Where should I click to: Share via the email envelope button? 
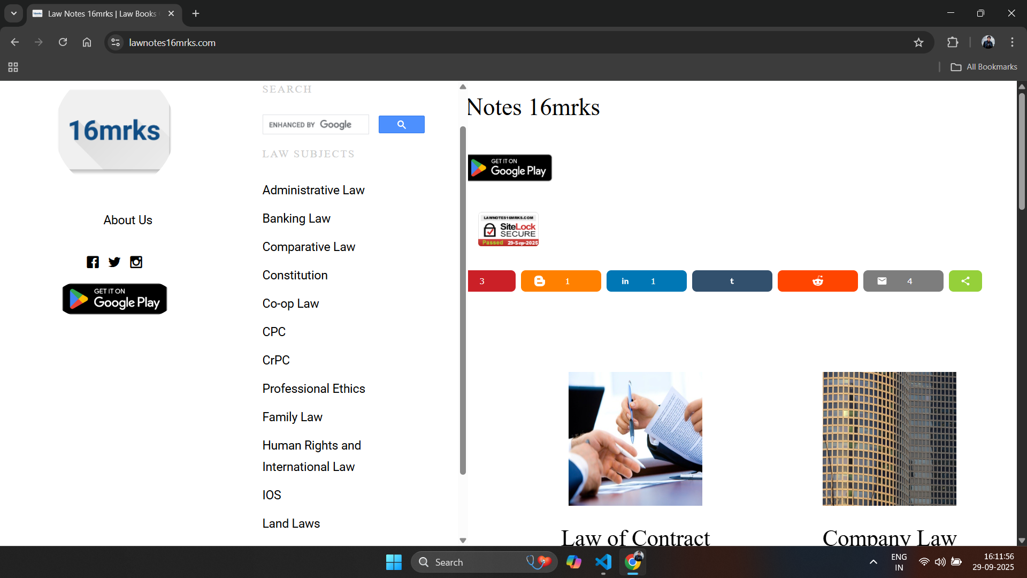tap(903, 281)
